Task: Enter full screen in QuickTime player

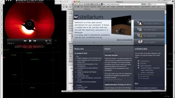Action: (x=50, y=41)
